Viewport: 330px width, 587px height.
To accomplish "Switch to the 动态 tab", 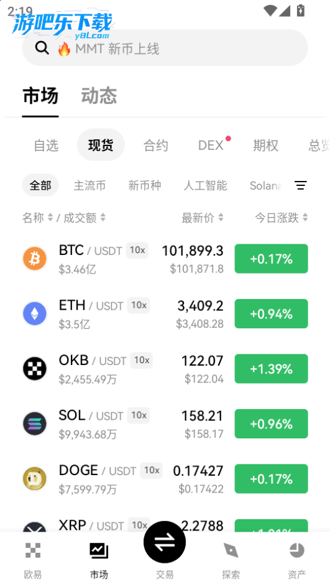I will click(x=99, y=96).
